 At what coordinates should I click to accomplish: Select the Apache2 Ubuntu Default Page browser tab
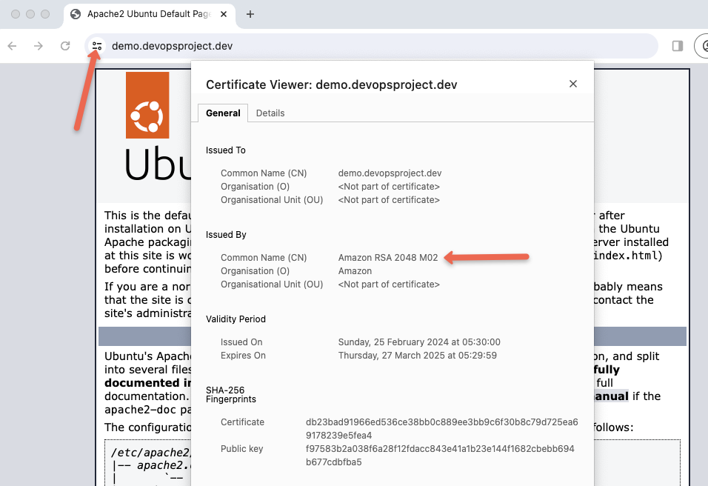(x=150, y=15)
